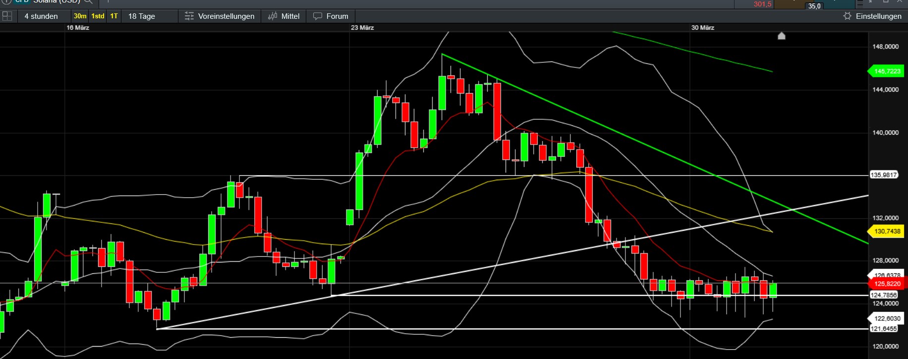
Task: Click the red 301,5 value in the title bar
Action: click(762, 4)
